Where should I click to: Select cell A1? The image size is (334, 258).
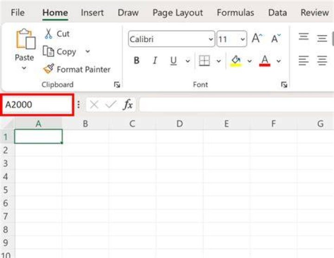tap(39, 136)
